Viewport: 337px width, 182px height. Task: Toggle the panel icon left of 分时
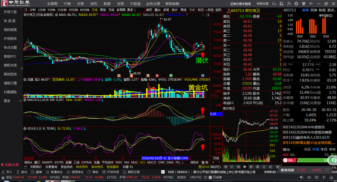tap(26, 10)
